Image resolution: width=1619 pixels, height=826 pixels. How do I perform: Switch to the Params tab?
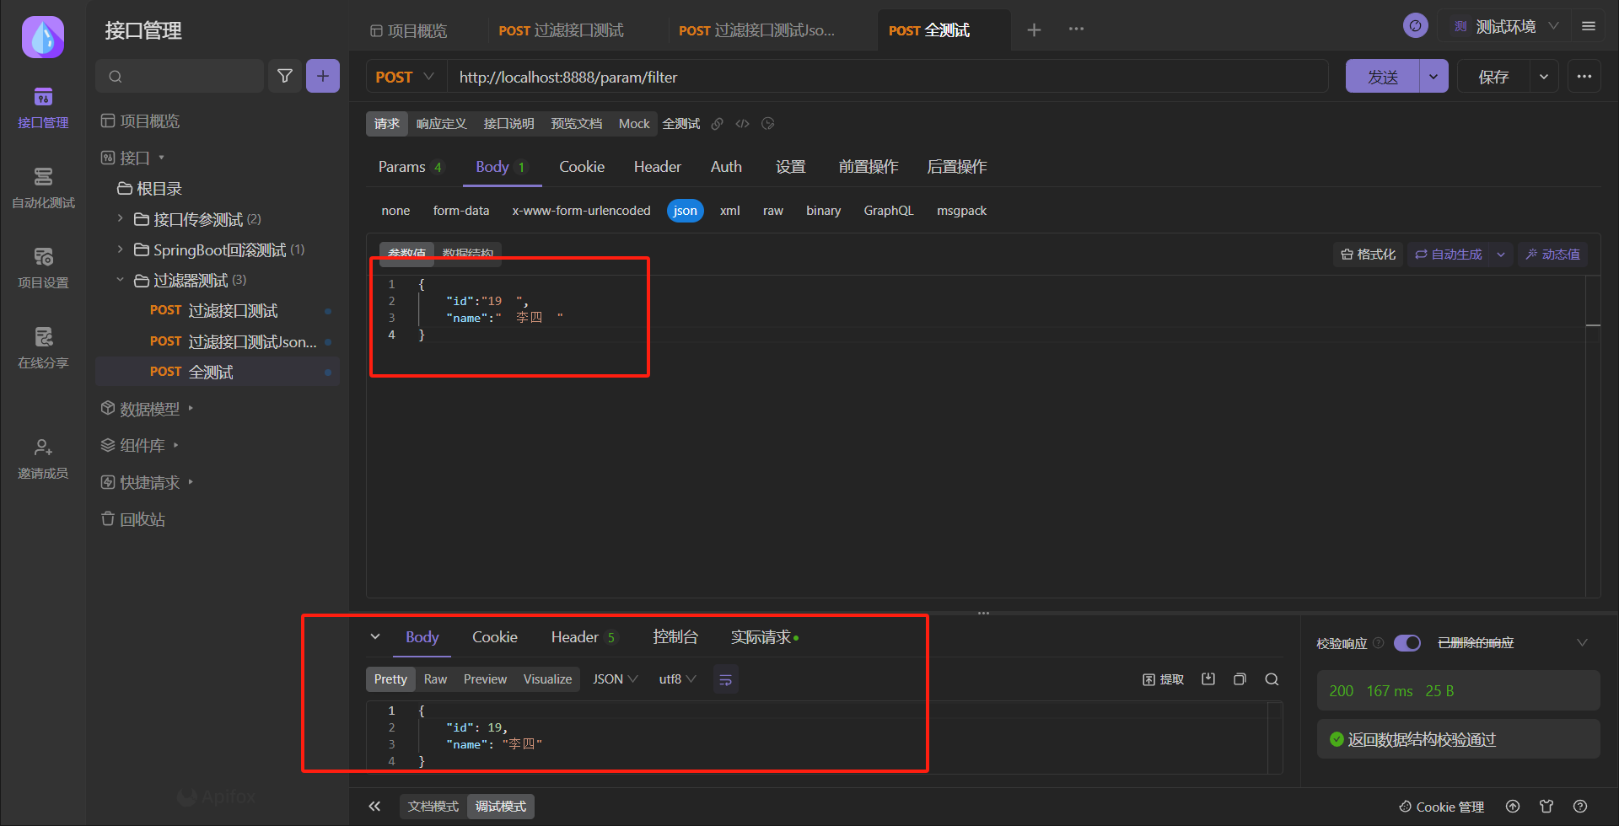pos(410,167)
